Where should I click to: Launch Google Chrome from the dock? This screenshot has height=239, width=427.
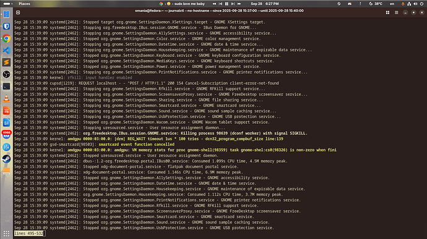6,38
